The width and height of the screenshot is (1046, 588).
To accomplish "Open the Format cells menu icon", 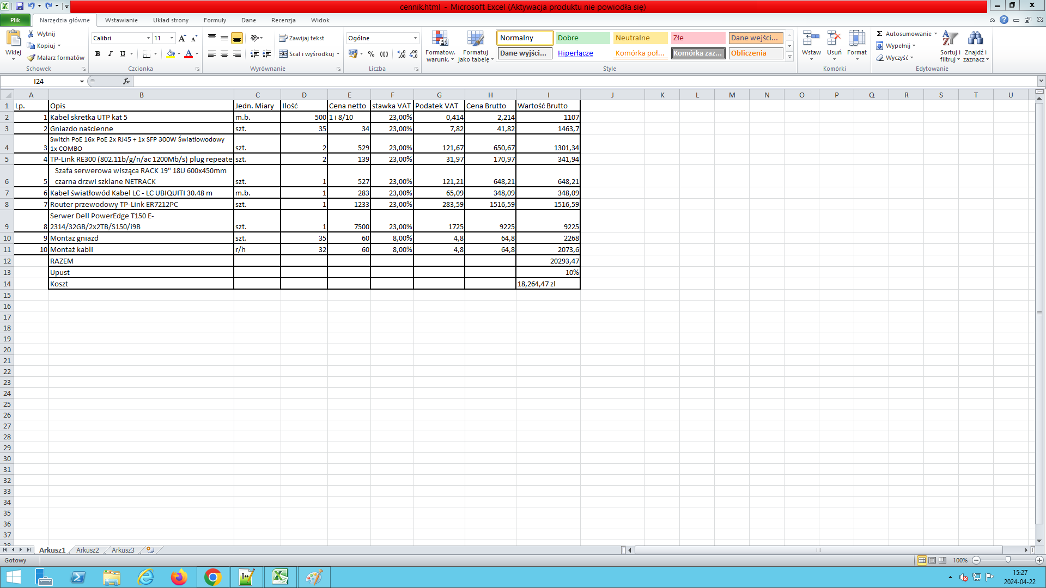I will coord(857,39).
